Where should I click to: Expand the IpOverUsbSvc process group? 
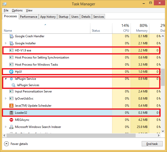pyautogui.click(x=6, y=98)
